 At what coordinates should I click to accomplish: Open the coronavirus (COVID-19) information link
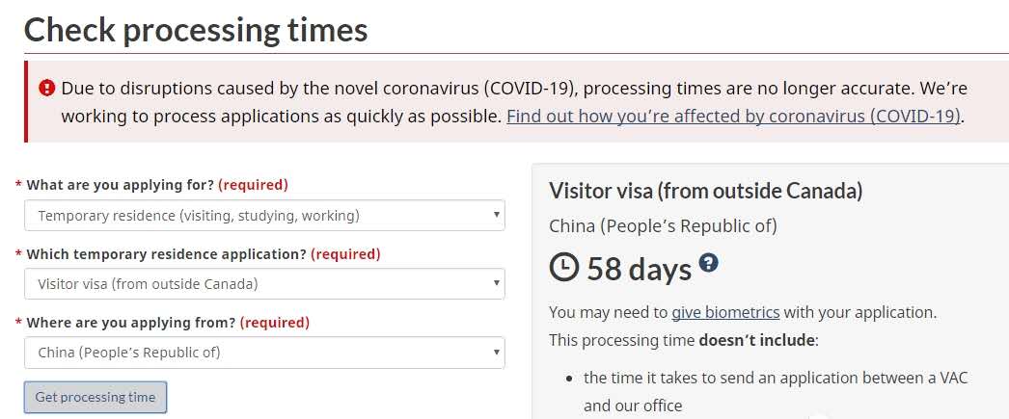734,117
